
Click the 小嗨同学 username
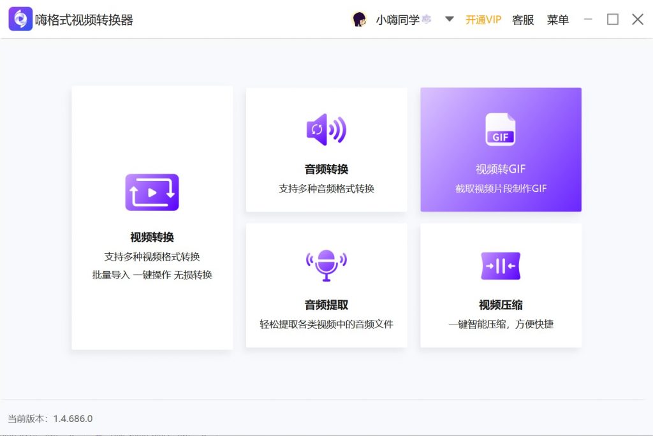pyautogui.click(x=397, y=20)
